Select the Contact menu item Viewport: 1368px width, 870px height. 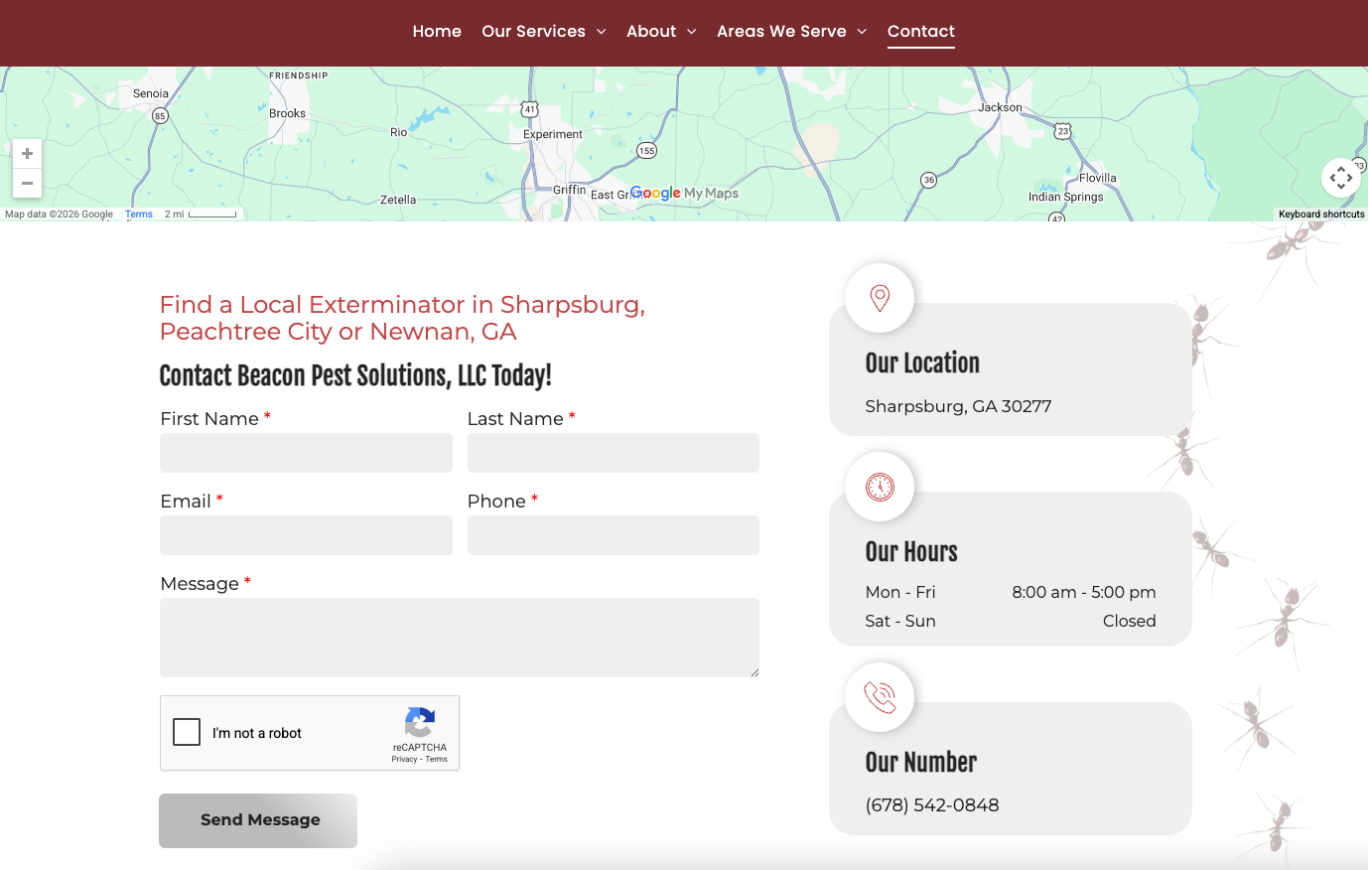[x=921, y=31]
